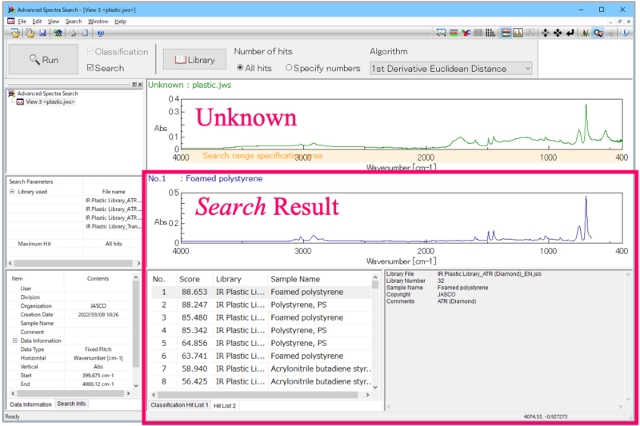Open spectrum file with first toolbar folder icon
640x426 pixels.
[15, 33]
